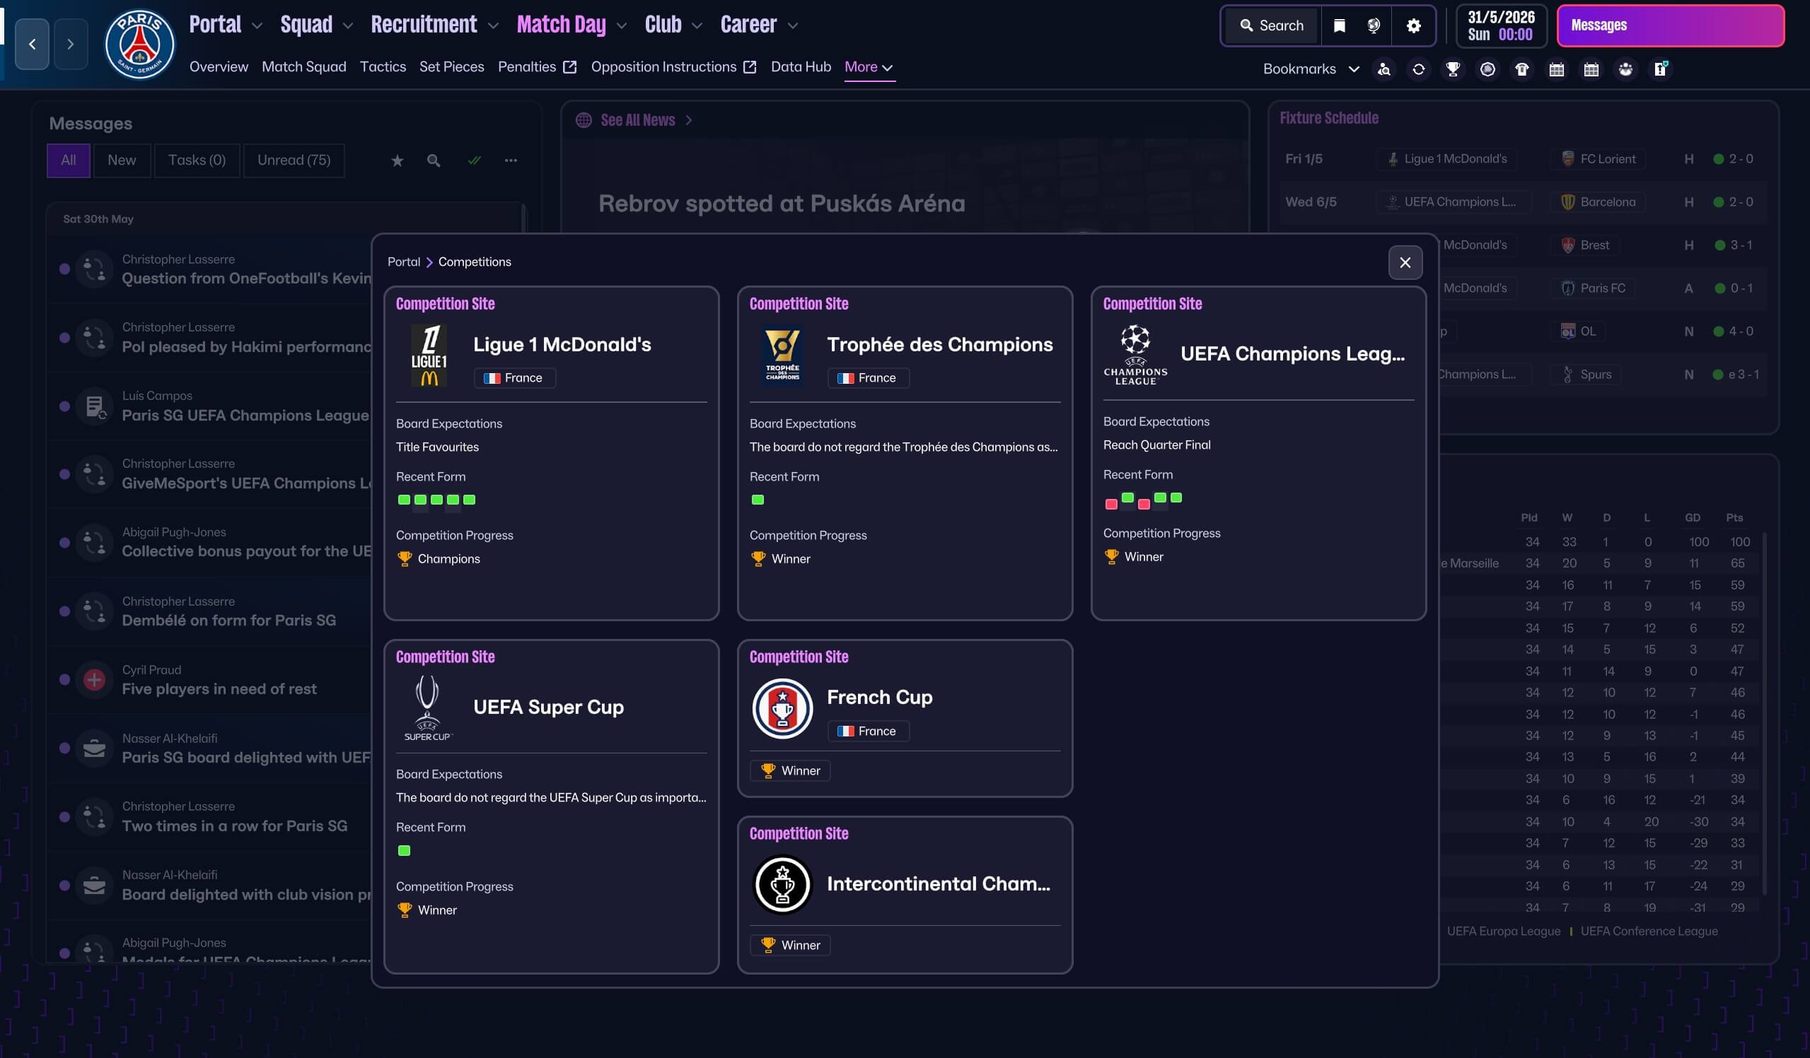The width and height of the screenshot is (1810, 1058).
Task: Click the star filter icon in Messages
Action: click(x=398, y=160)
